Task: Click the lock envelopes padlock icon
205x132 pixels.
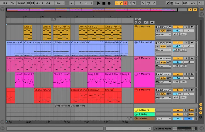Action: click(152, 22)
